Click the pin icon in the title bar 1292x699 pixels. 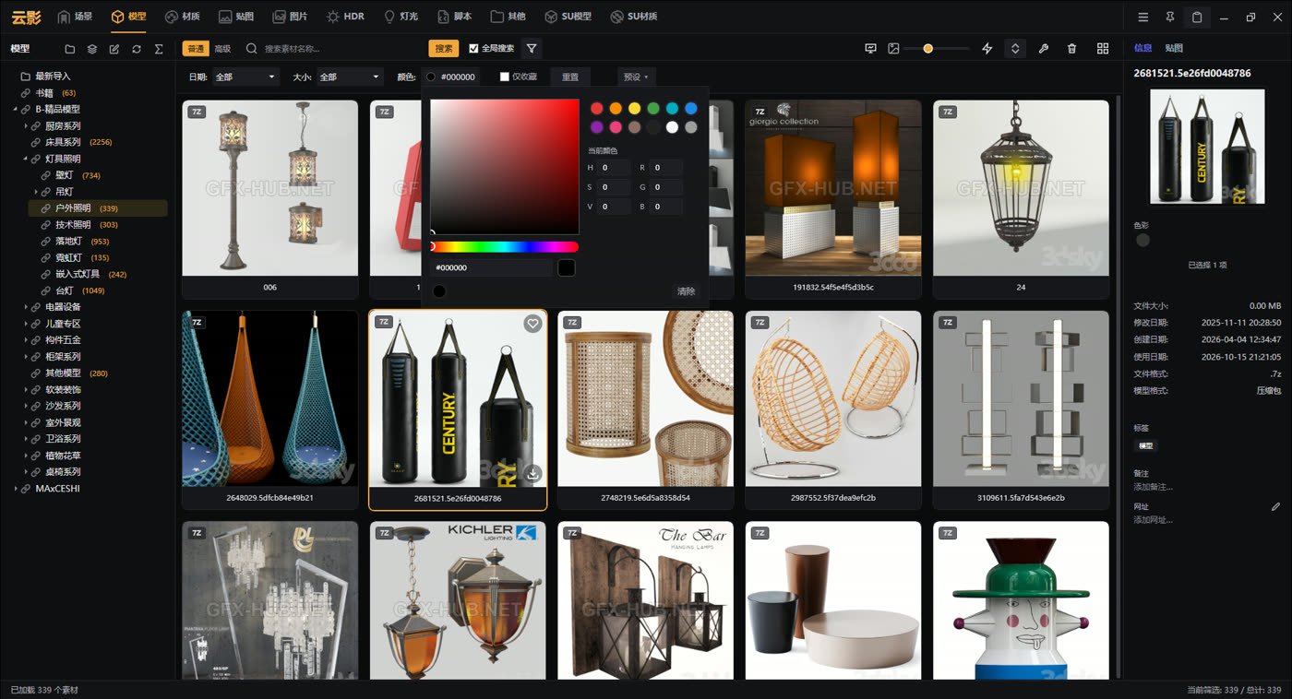point(1170,17)
